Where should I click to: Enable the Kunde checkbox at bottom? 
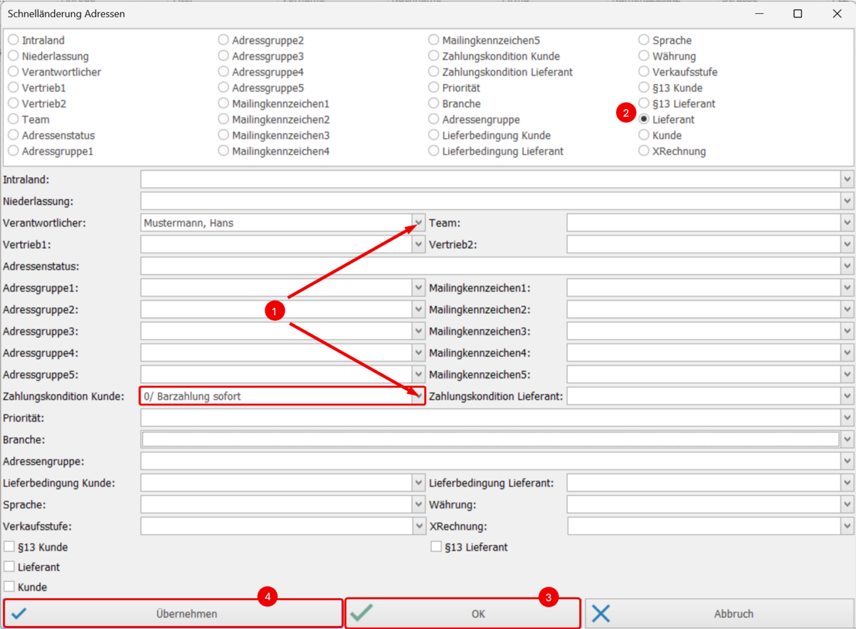coord(9,586)
